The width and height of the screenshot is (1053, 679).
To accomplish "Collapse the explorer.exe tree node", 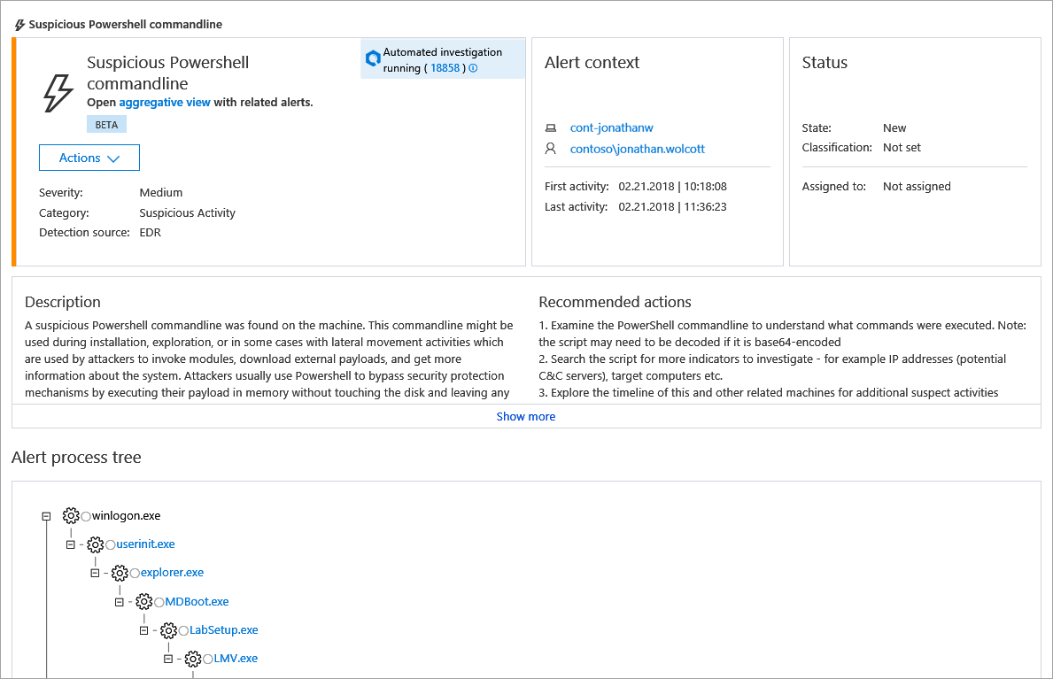I will coord(95,573).
